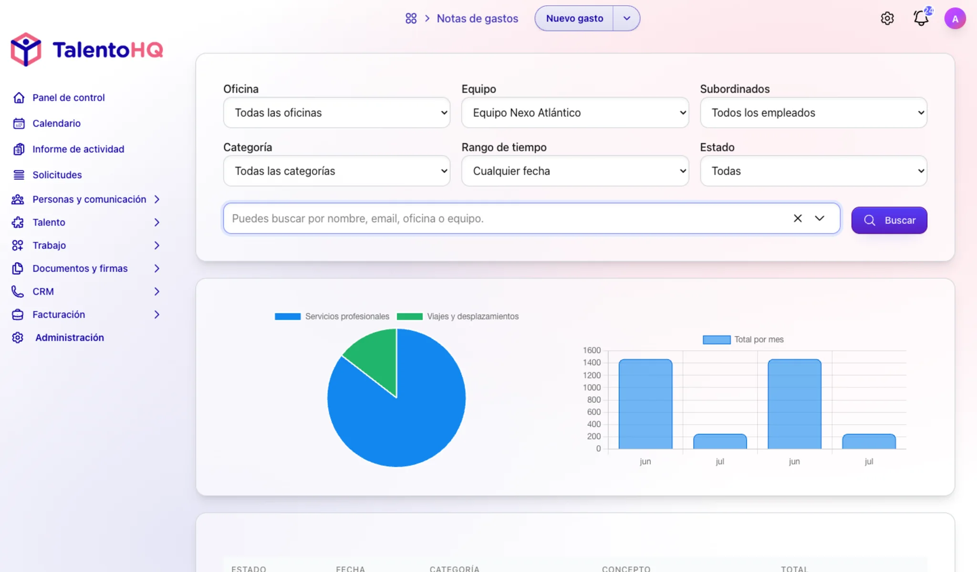
Task: Sort by the TOTAL column header
Action: 794,568
